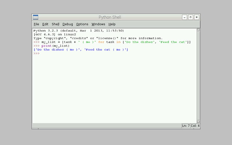Minimize the Python Shell window

click(184, 17)
